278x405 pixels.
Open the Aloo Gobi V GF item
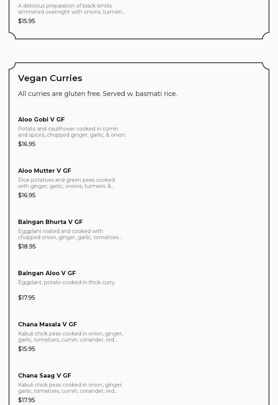click(x=41, y=119)
